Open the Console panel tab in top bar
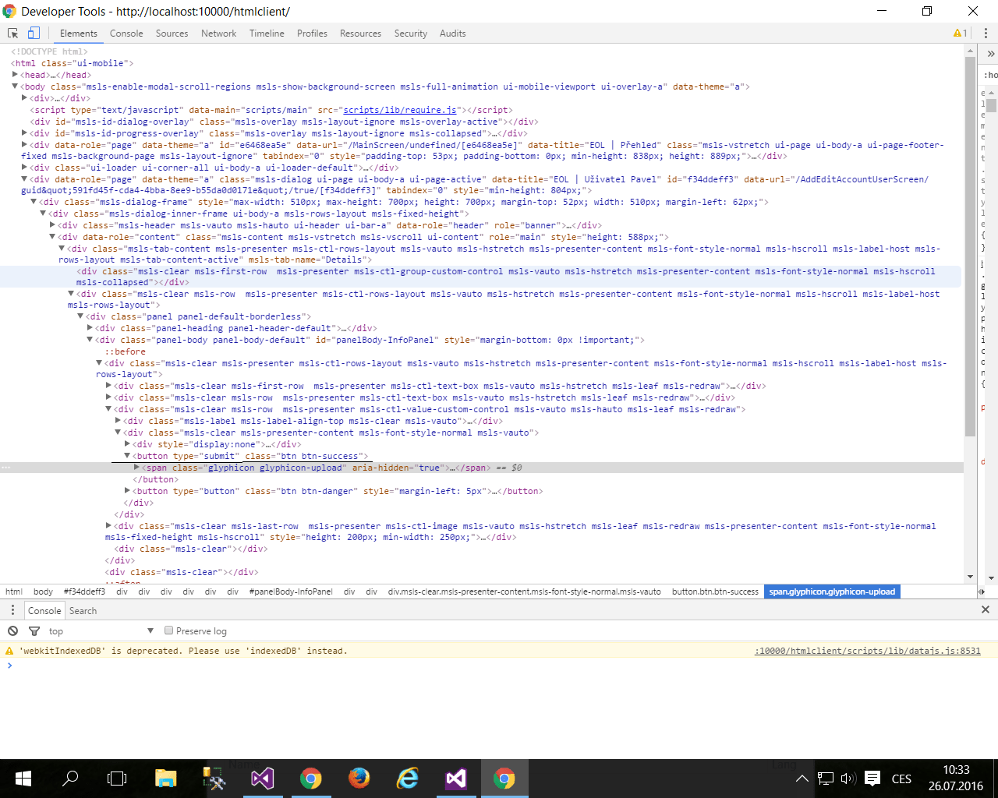998x798 pixels. 126,34
